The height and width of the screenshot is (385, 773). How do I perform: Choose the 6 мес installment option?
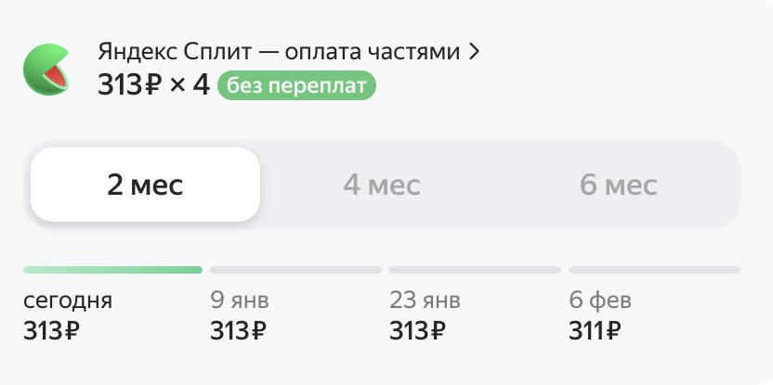pos(619,185)
